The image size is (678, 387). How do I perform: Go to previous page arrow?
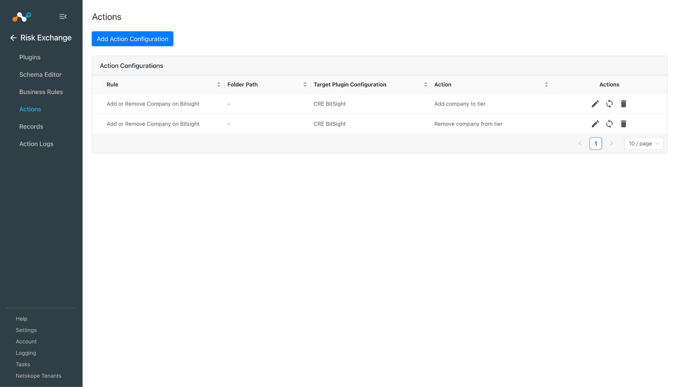click(x=580, y=143)
